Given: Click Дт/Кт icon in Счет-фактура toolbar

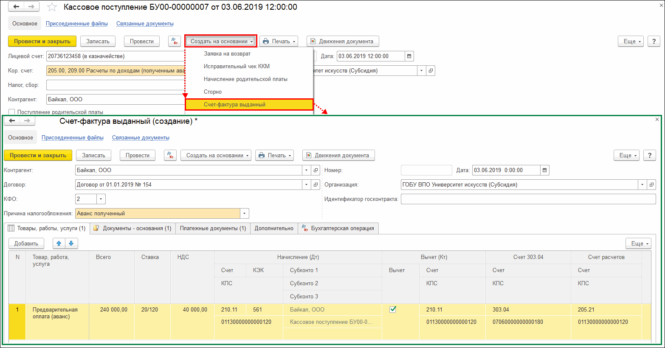Looking at the screenshot, I should (x=170, y=155).
